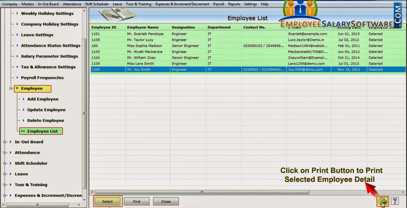Open the Reports menu

[x=234, y=4]
